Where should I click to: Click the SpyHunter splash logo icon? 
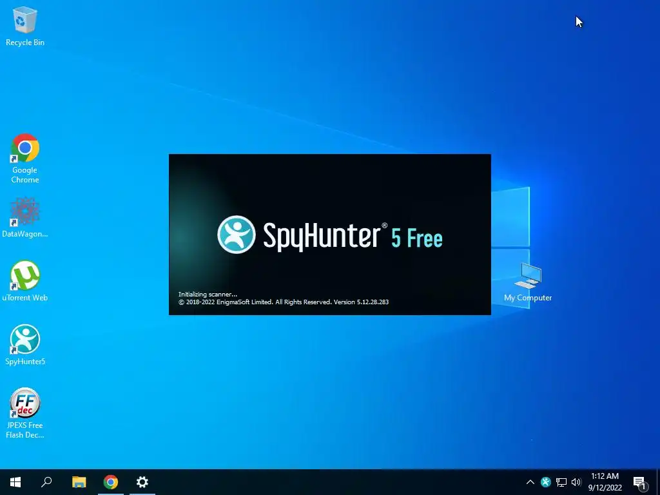coord(236,235)
